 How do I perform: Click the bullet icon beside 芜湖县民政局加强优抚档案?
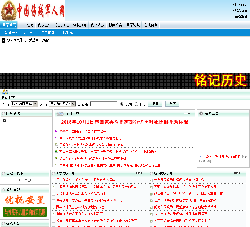[x=151, y=180]
